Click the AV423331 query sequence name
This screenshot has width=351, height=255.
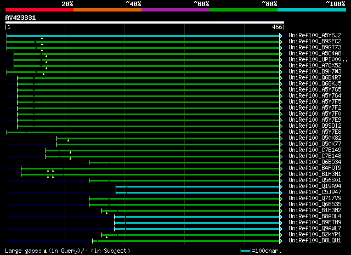pyautogui.click(x=21, y=18)
